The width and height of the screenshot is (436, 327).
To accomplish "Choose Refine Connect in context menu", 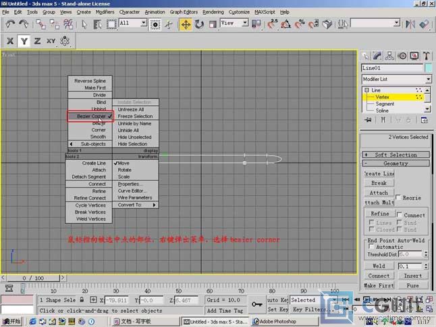I will pyautogui.click(x=89, y=198).
